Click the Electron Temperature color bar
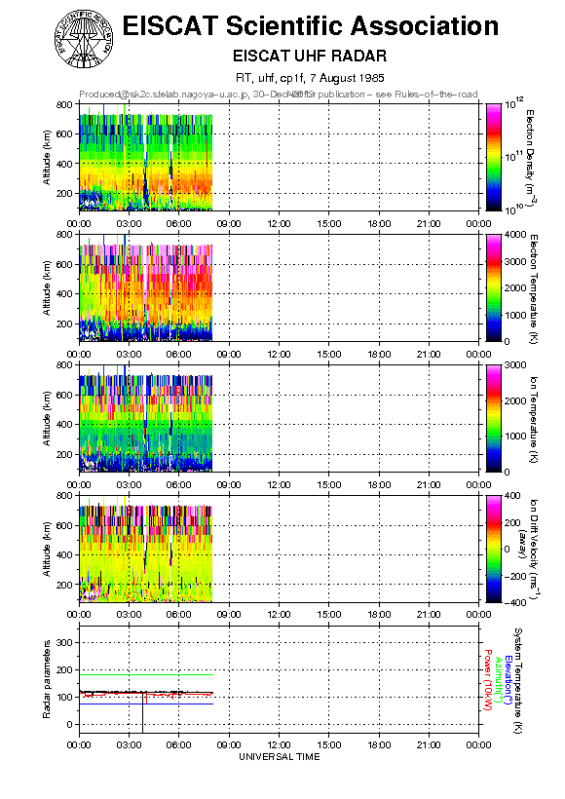This screenshot has width=565, height=799. 494,287
